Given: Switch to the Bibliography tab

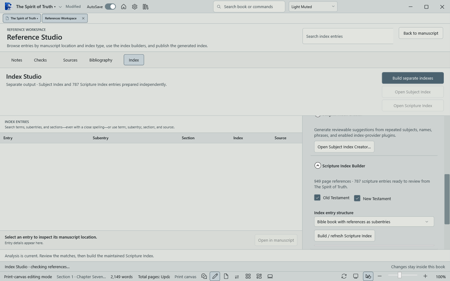Looking at the screenshot, I should 101,60.
